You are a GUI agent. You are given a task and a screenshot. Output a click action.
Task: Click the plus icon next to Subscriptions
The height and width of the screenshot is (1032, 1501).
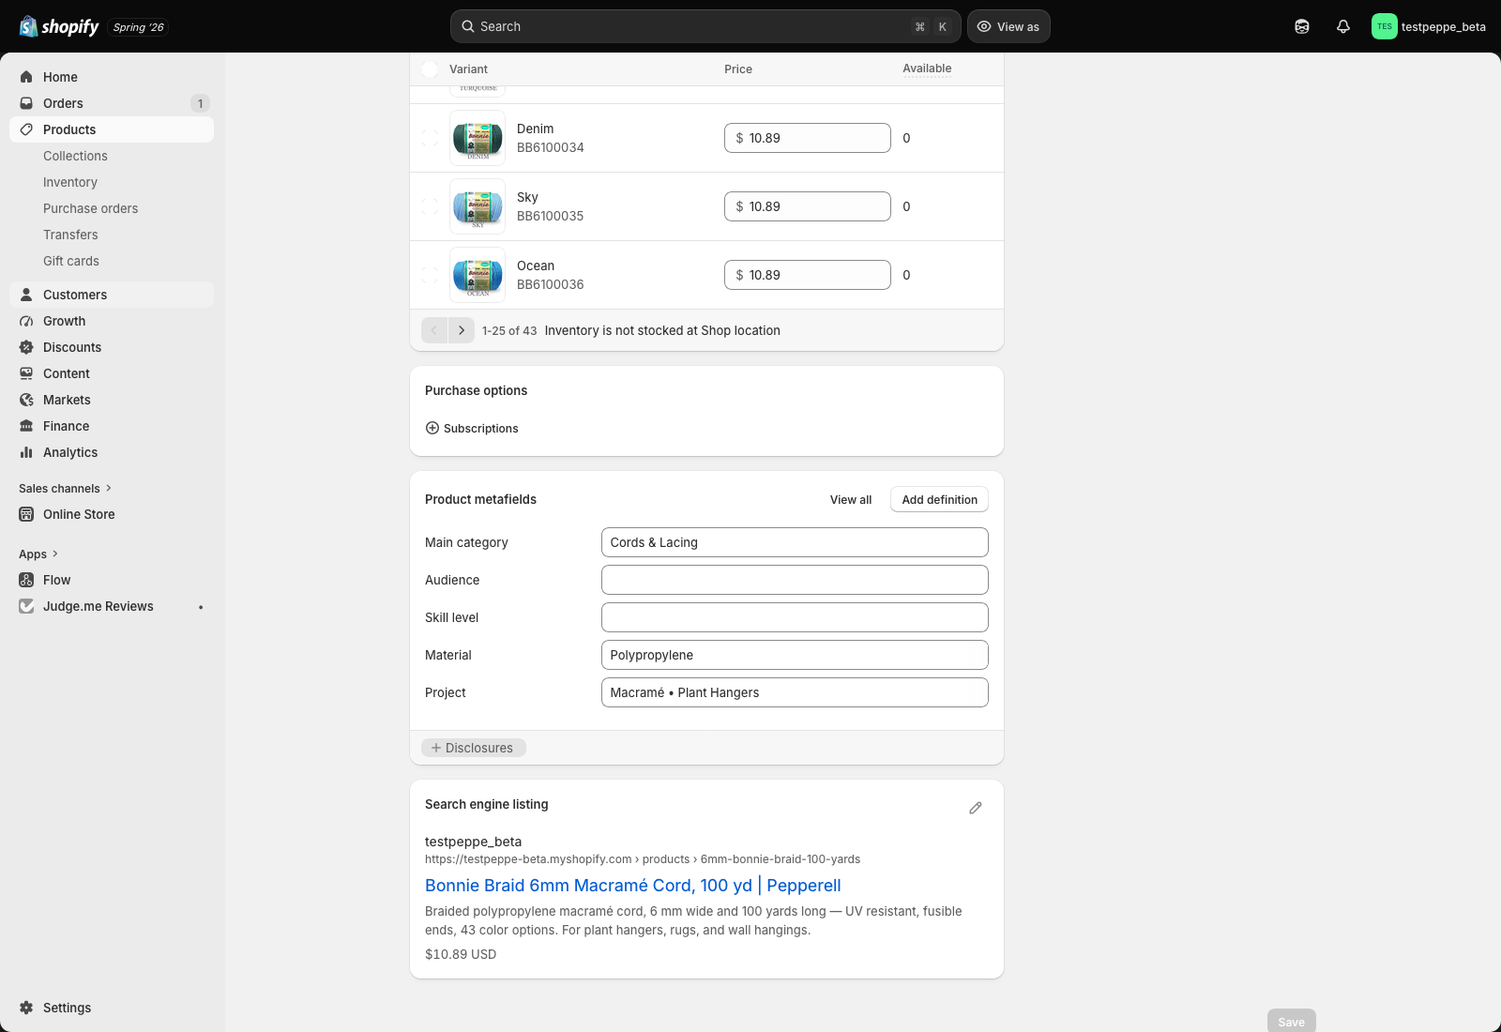click(432, 428)
